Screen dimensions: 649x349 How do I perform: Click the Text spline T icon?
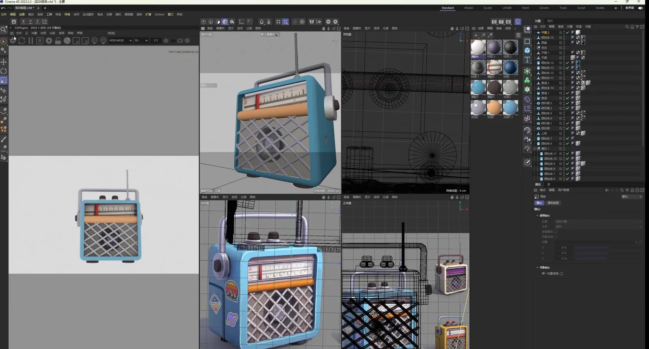527,60
